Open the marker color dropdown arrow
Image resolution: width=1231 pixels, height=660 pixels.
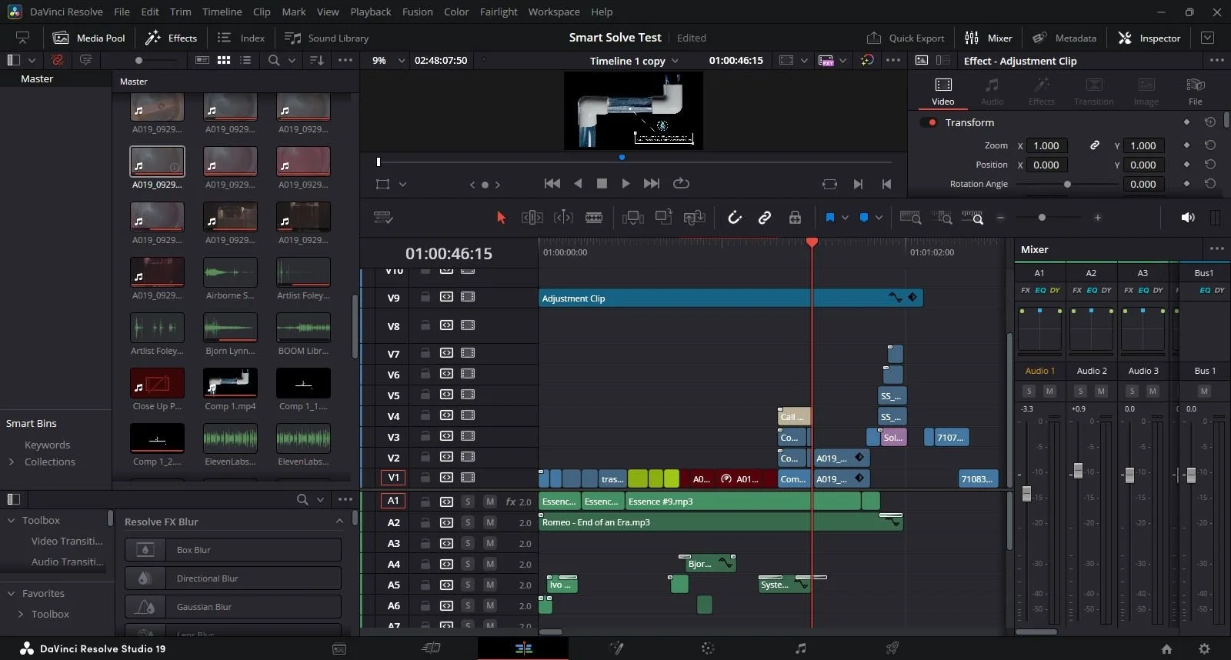coord(879,218)
